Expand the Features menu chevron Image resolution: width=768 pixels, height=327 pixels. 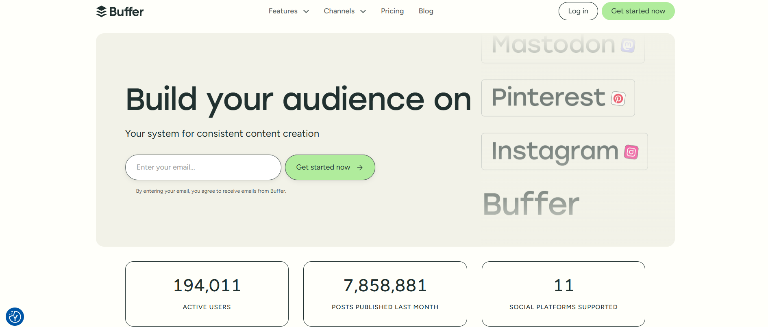(x=306, y=11)
